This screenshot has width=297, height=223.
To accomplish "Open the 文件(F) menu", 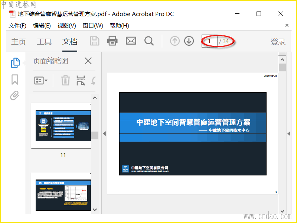I will (x=17, y=25).
